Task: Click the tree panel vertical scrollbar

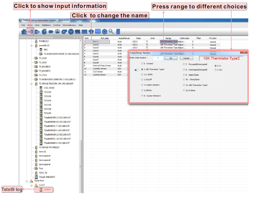Action: coord(80,166)
